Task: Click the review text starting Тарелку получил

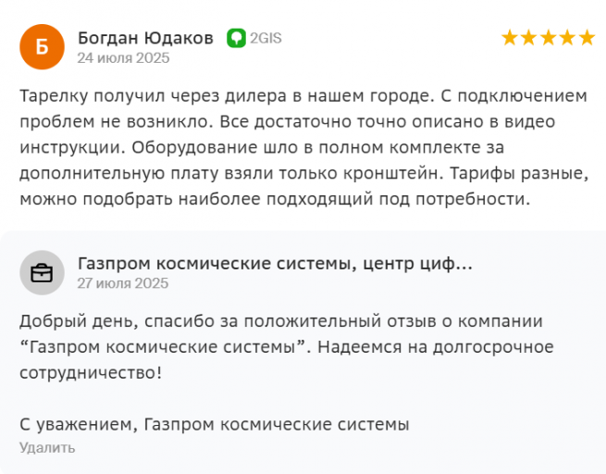Action: pos(303,147)
